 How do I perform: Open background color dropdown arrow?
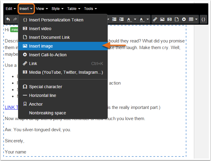coord(148,20)
